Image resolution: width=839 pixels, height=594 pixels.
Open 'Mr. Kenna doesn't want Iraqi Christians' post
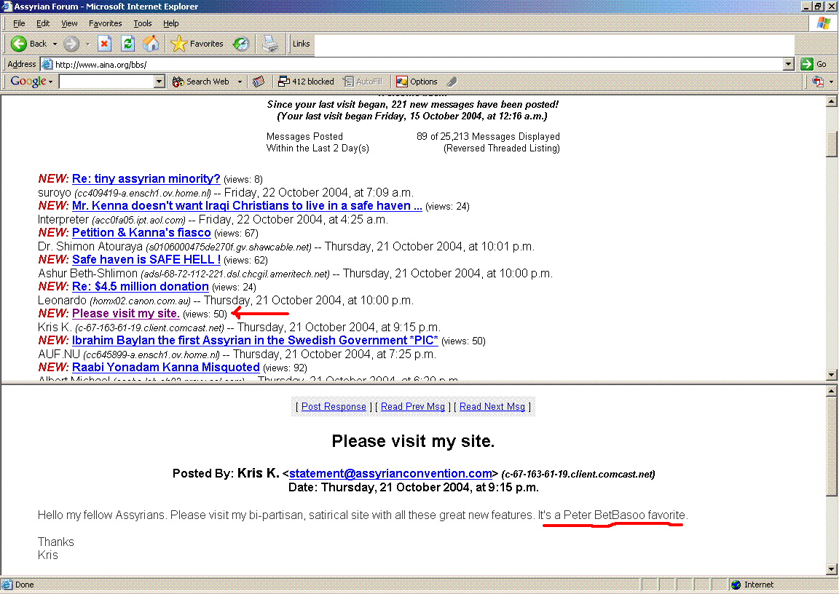click(247, 205)
